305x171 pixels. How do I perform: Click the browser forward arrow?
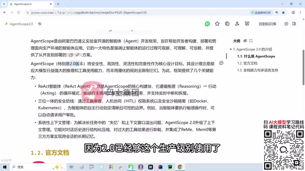[x=11, y=12]
